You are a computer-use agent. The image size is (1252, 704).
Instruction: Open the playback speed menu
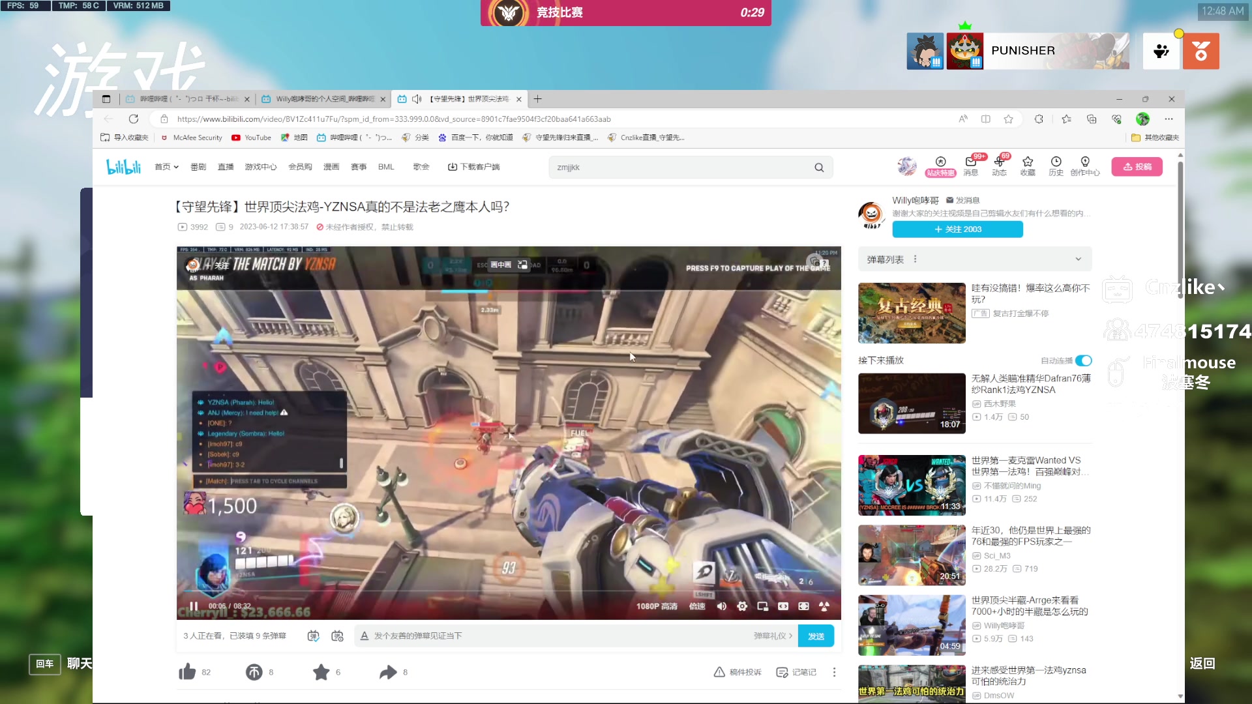(x=697, y=606)
